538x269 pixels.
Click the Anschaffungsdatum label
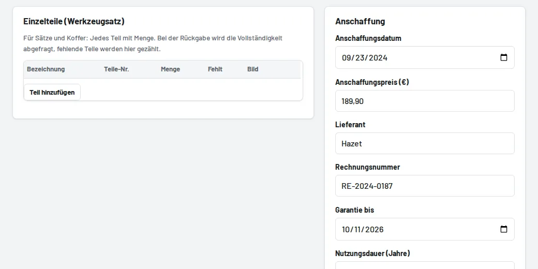coord(368,38)
